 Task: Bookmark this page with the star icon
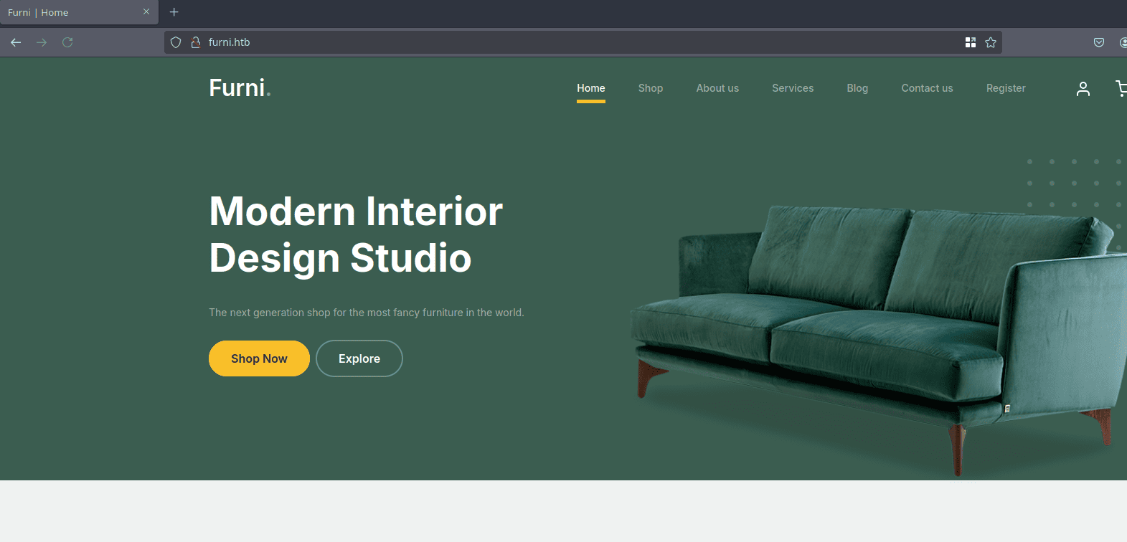[991, 42]
